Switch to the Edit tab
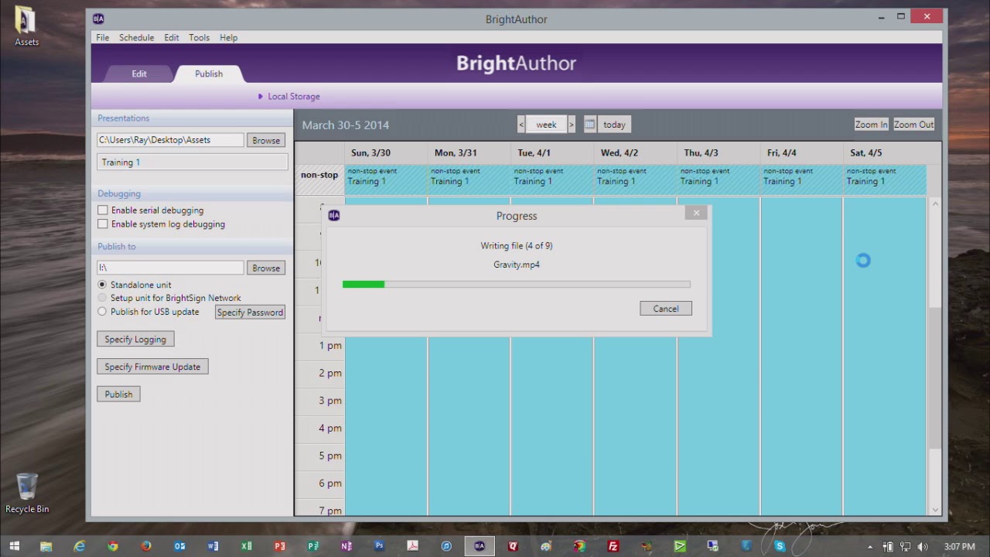990x557 pixels. [x=139, y=73]
